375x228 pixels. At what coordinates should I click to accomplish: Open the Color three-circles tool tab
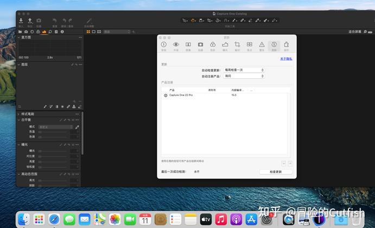(38, 31)
